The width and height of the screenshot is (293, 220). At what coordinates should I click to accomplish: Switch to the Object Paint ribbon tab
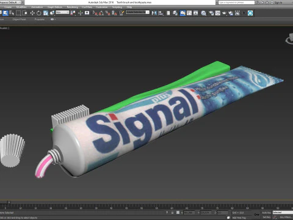(19, 20)
